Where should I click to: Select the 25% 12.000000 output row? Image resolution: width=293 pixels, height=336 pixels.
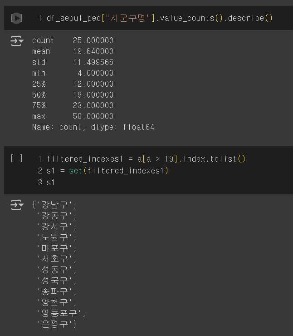click(73, 84)
